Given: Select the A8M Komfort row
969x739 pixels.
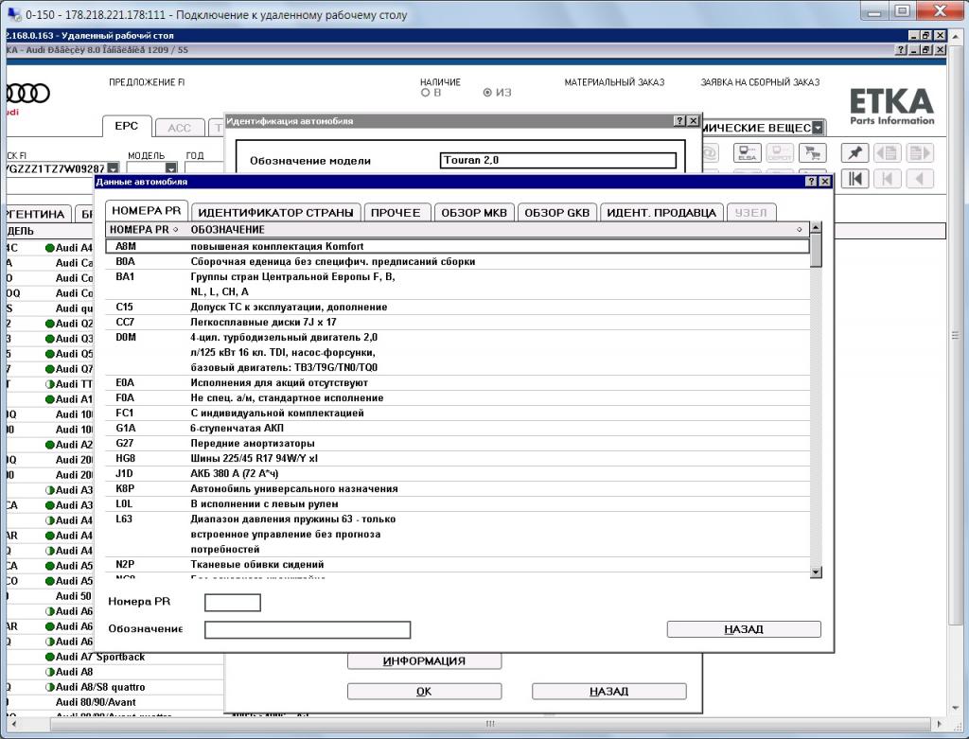Looking at the screenshot, I should tap(457, 246).
